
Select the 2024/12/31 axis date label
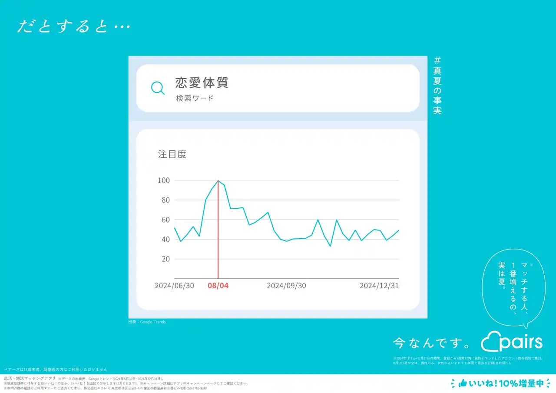[379, 286]
